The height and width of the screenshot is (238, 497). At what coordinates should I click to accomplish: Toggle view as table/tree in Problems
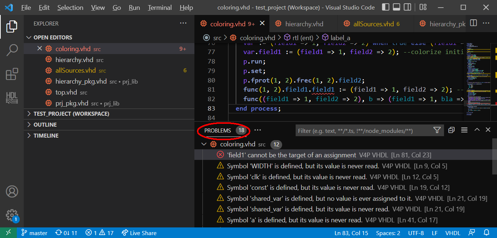(x=464, y=130)
